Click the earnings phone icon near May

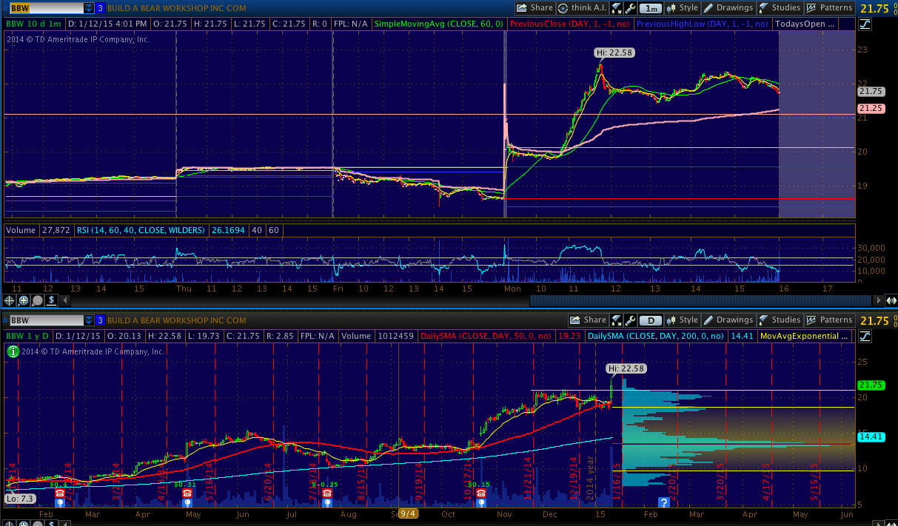tap(186, 493)
